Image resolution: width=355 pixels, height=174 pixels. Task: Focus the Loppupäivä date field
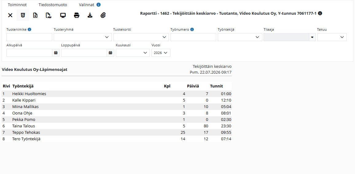[84, 53]
